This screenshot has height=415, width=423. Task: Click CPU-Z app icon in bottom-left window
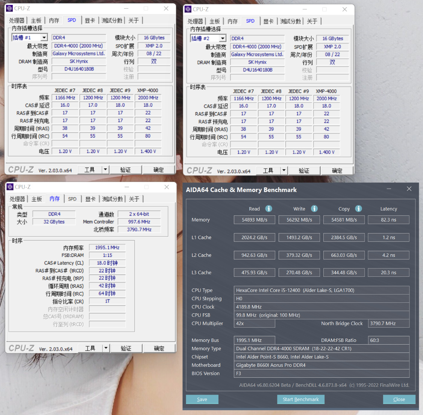pyautogui.click(x=10, y=187)
